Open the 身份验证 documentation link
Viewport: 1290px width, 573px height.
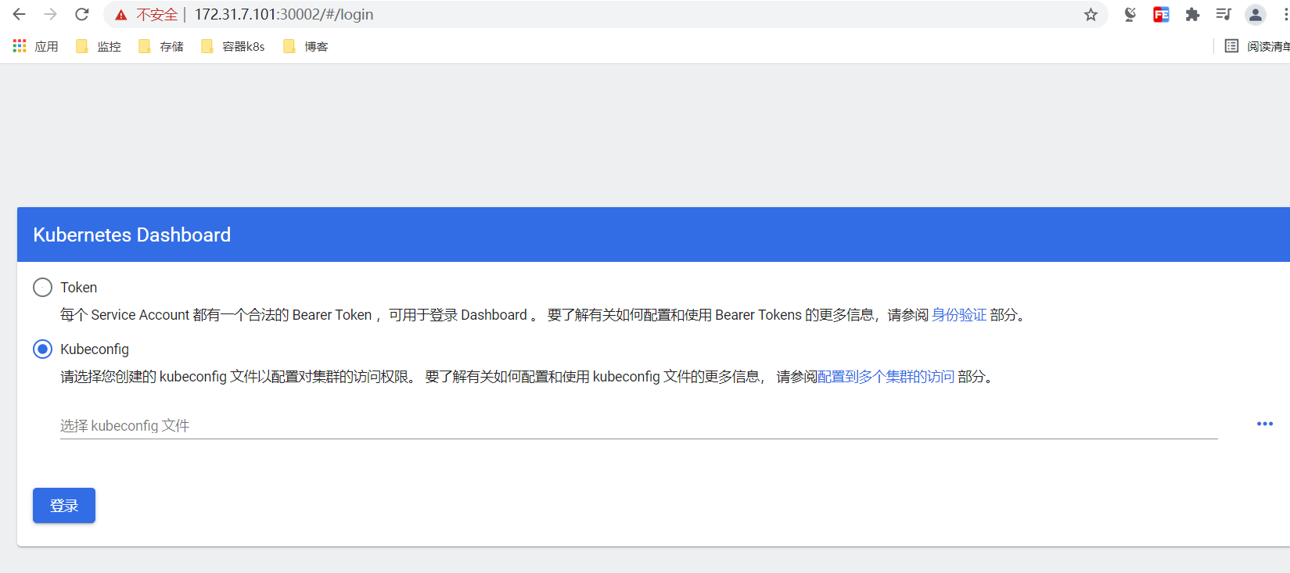[959, 315]
